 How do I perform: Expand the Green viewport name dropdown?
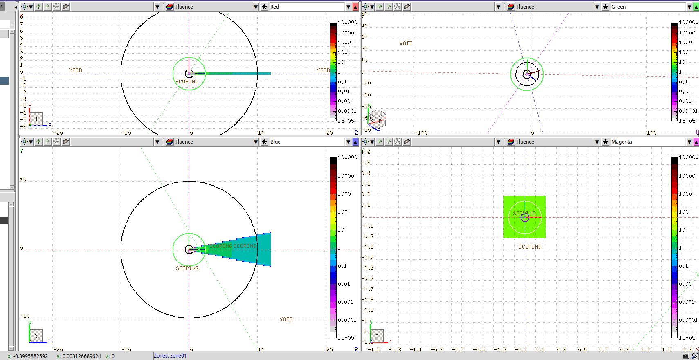(689, 7)
